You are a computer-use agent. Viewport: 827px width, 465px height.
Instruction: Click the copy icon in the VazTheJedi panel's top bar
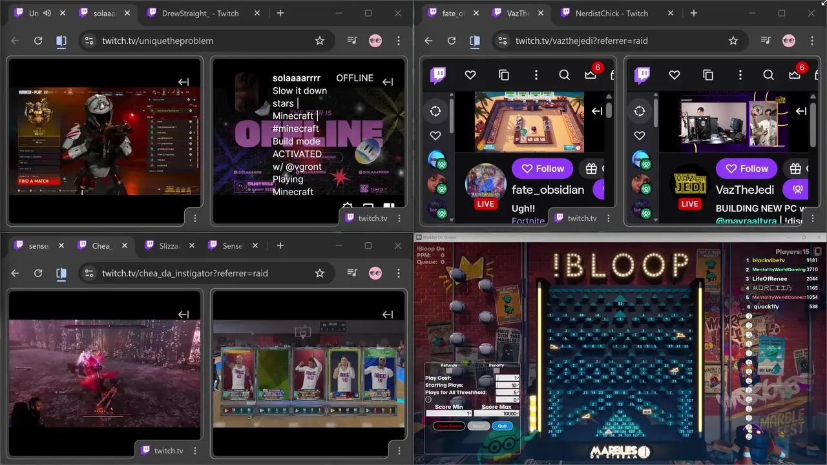point(708,75)
